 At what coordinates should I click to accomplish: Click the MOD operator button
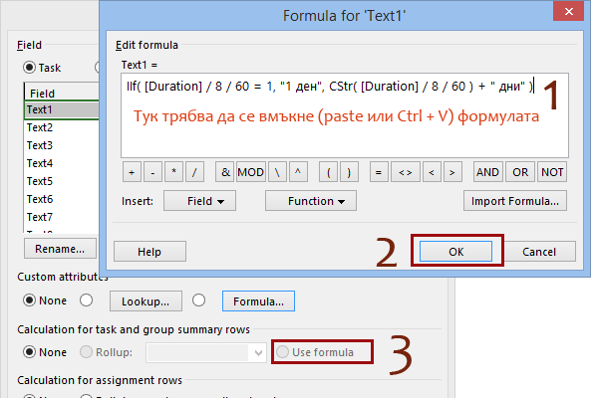click(250, 172)
